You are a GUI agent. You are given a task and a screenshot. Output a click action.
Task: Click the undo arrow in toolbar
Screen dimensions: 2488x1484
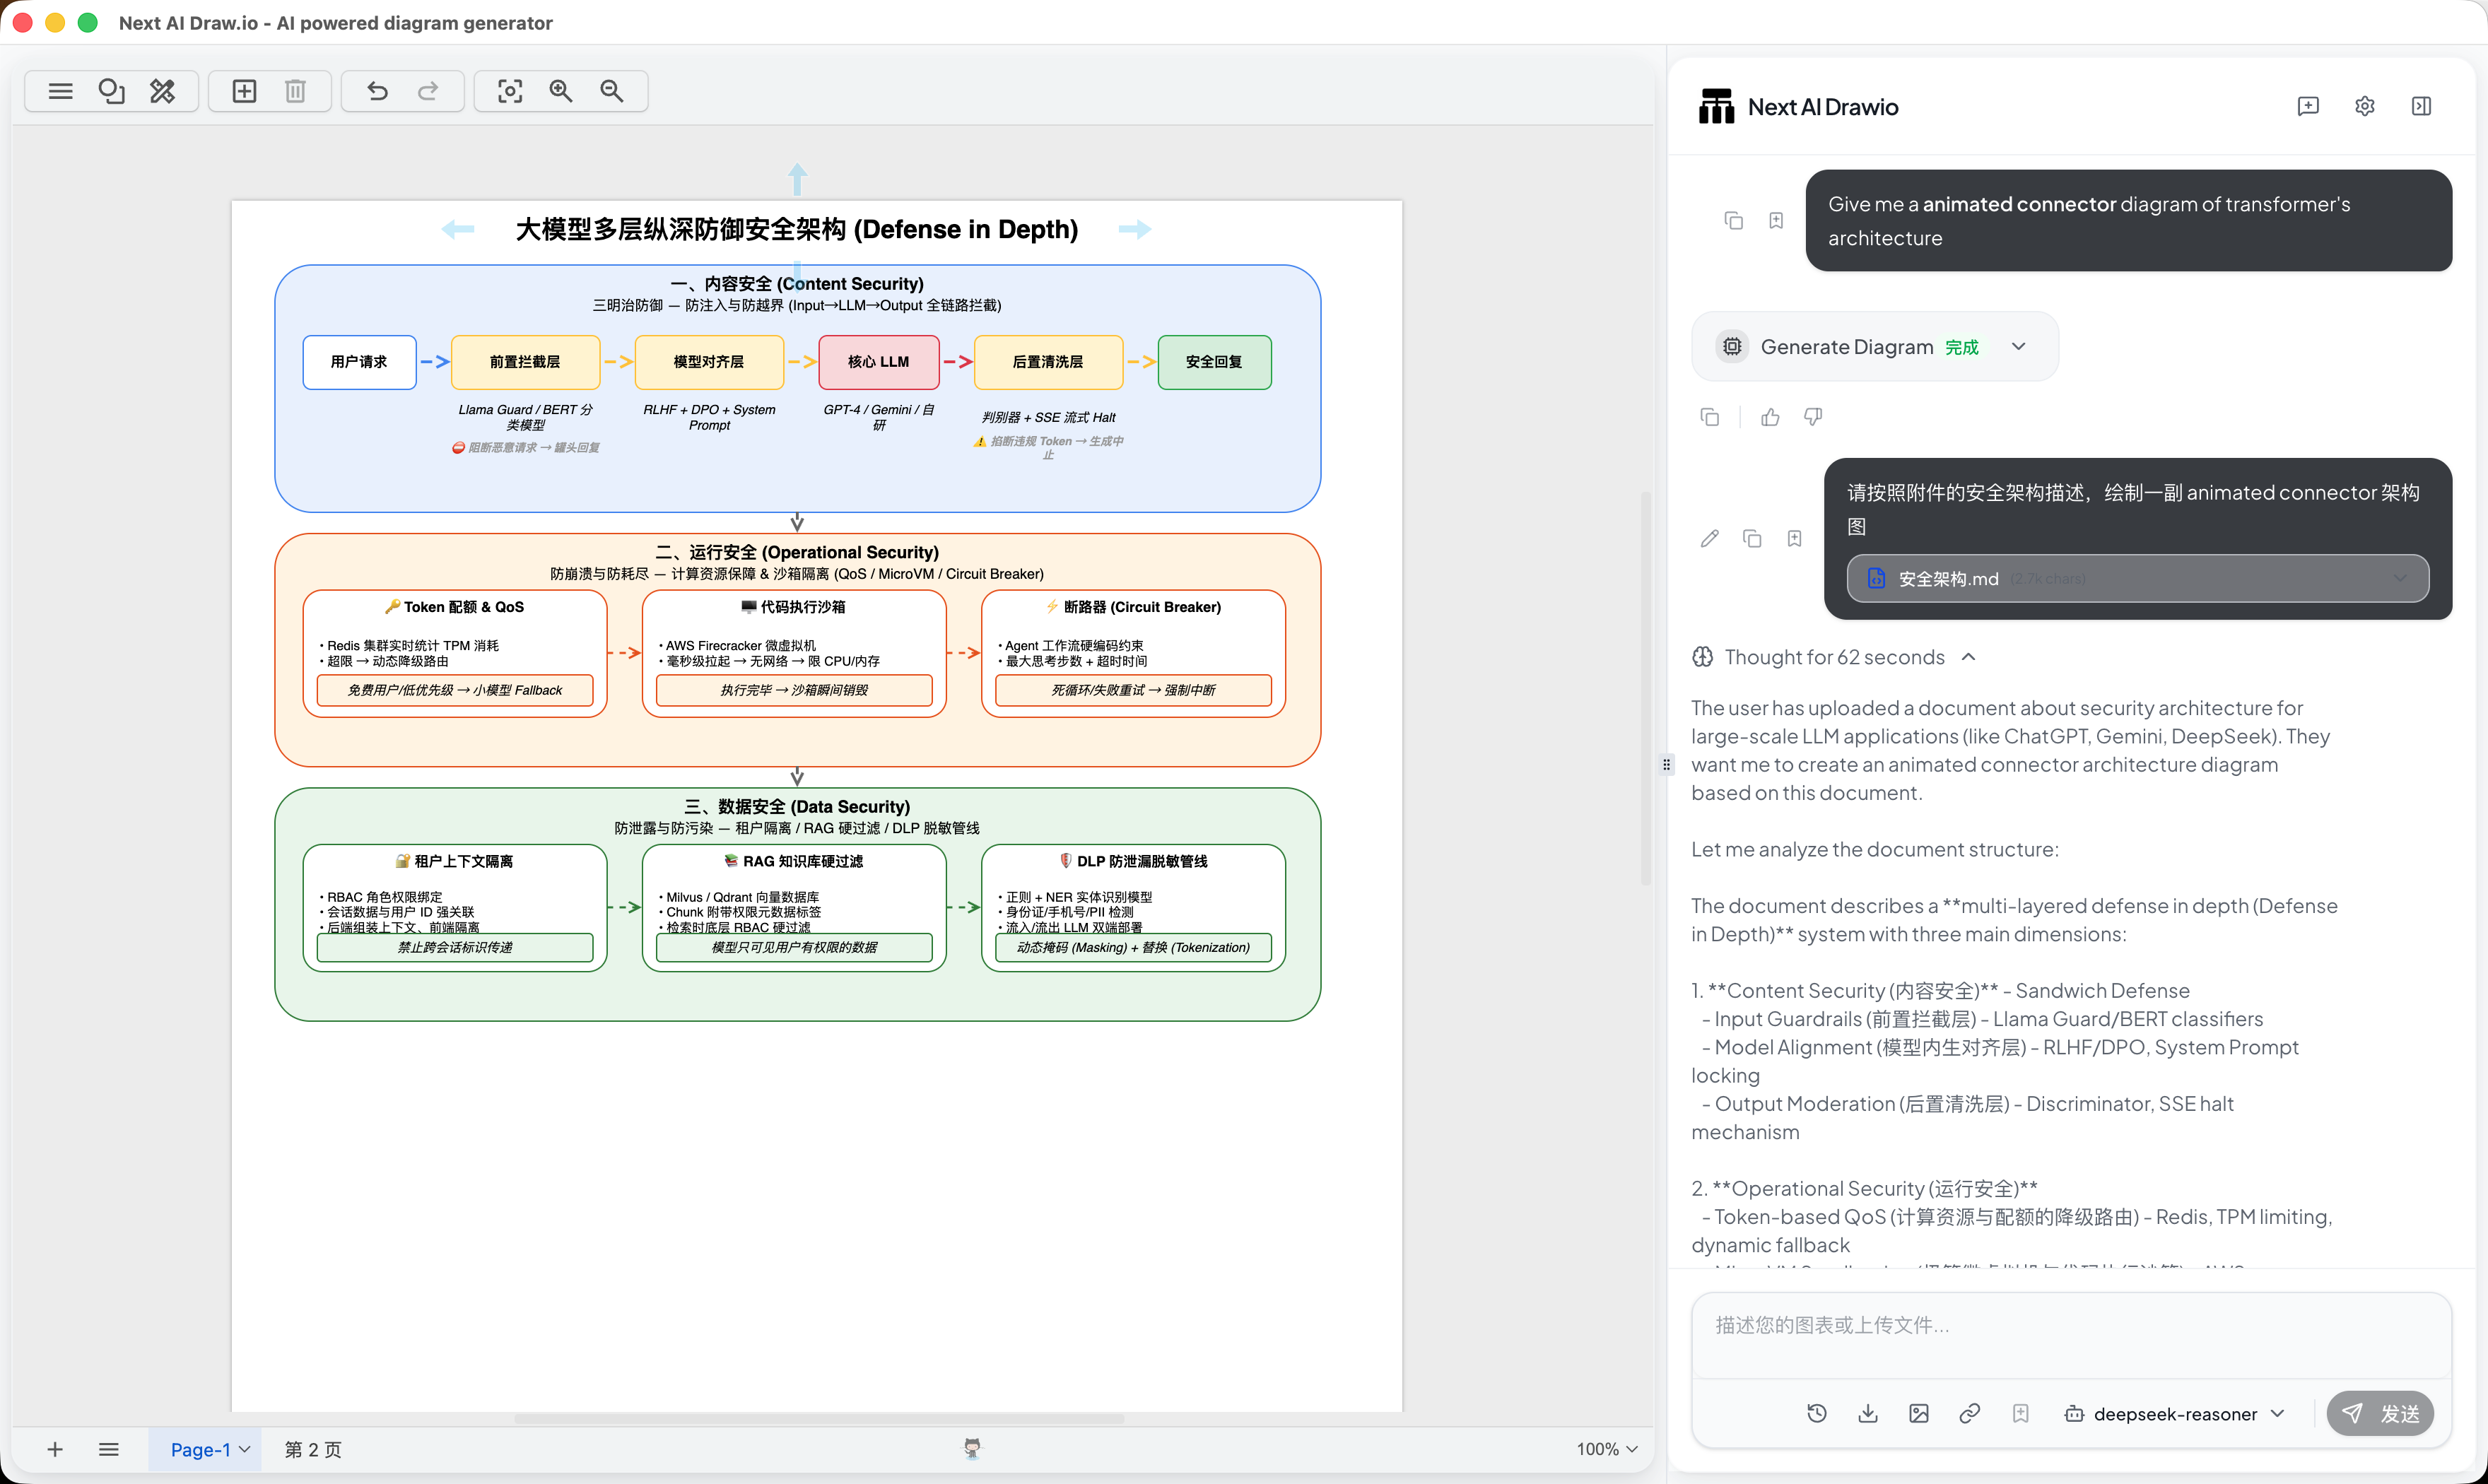[x=377, y=91]
